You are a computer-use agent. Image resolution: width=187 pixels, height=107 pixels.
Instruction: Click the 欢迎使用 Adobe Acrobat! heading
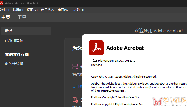coord(159,31)
